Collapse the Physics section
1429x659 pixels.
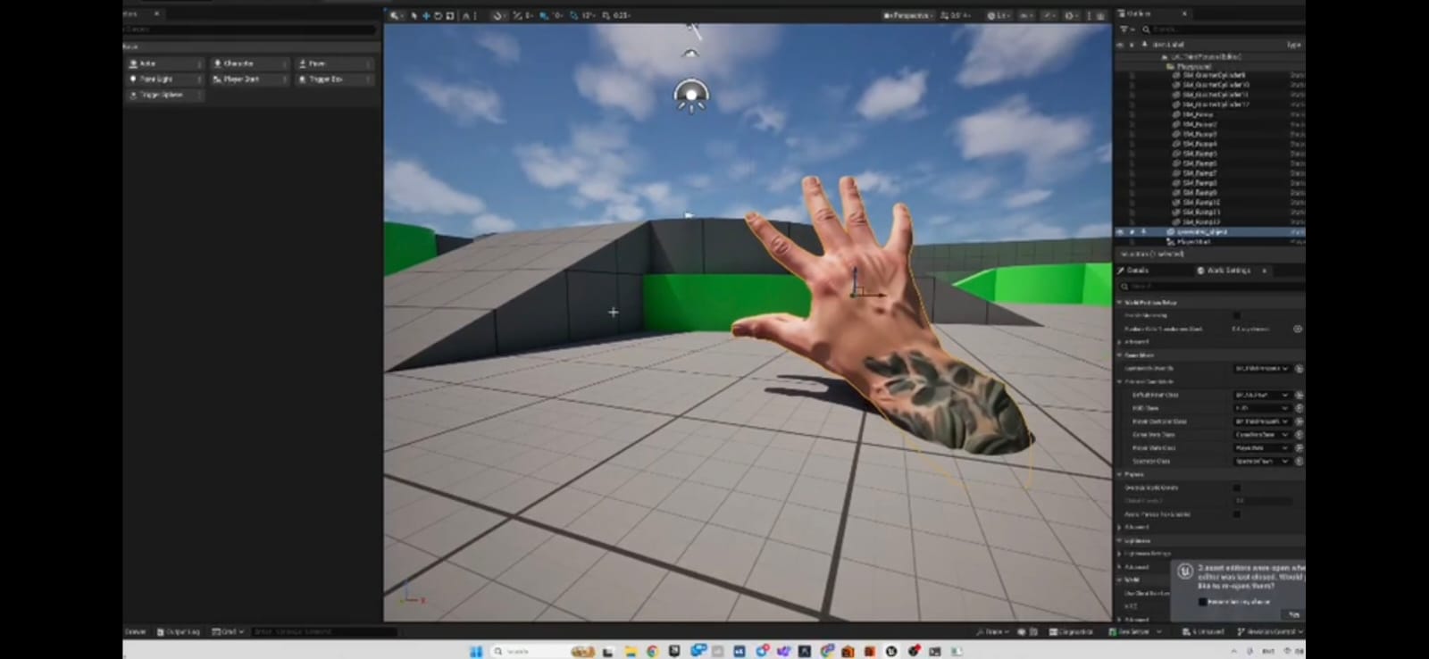coord(1120,474)
